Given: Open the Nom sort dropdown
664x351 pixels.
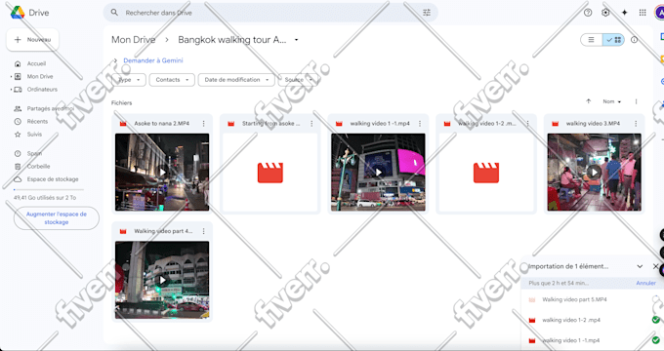Looking at the screenshot, I should 611,101.
